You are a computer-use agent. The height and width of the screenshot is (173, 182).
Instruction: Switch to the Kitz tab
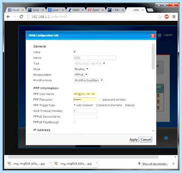[115, 10]
